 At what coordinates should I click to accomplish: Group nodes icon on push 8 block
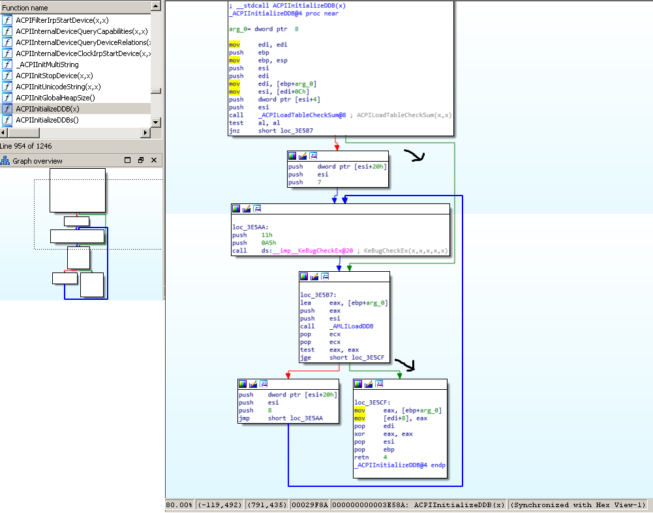pyautogui.click(x=264, y=384)
